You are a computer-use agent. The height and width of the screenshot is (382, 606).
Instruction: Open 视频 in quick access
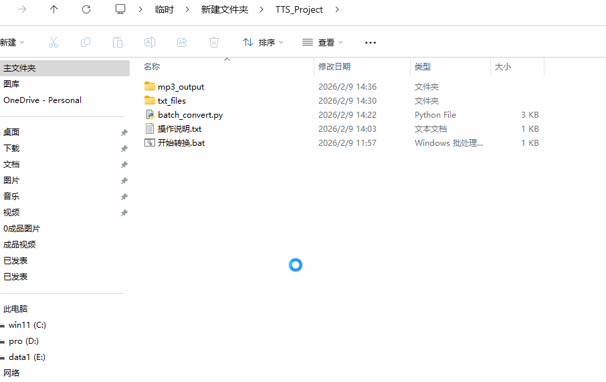[11, 212]
